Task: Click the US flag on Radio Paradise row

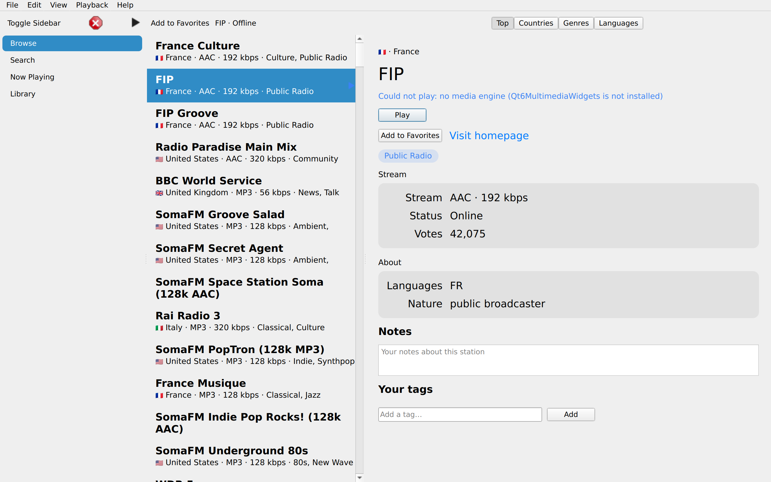Action: pos(159,159)
